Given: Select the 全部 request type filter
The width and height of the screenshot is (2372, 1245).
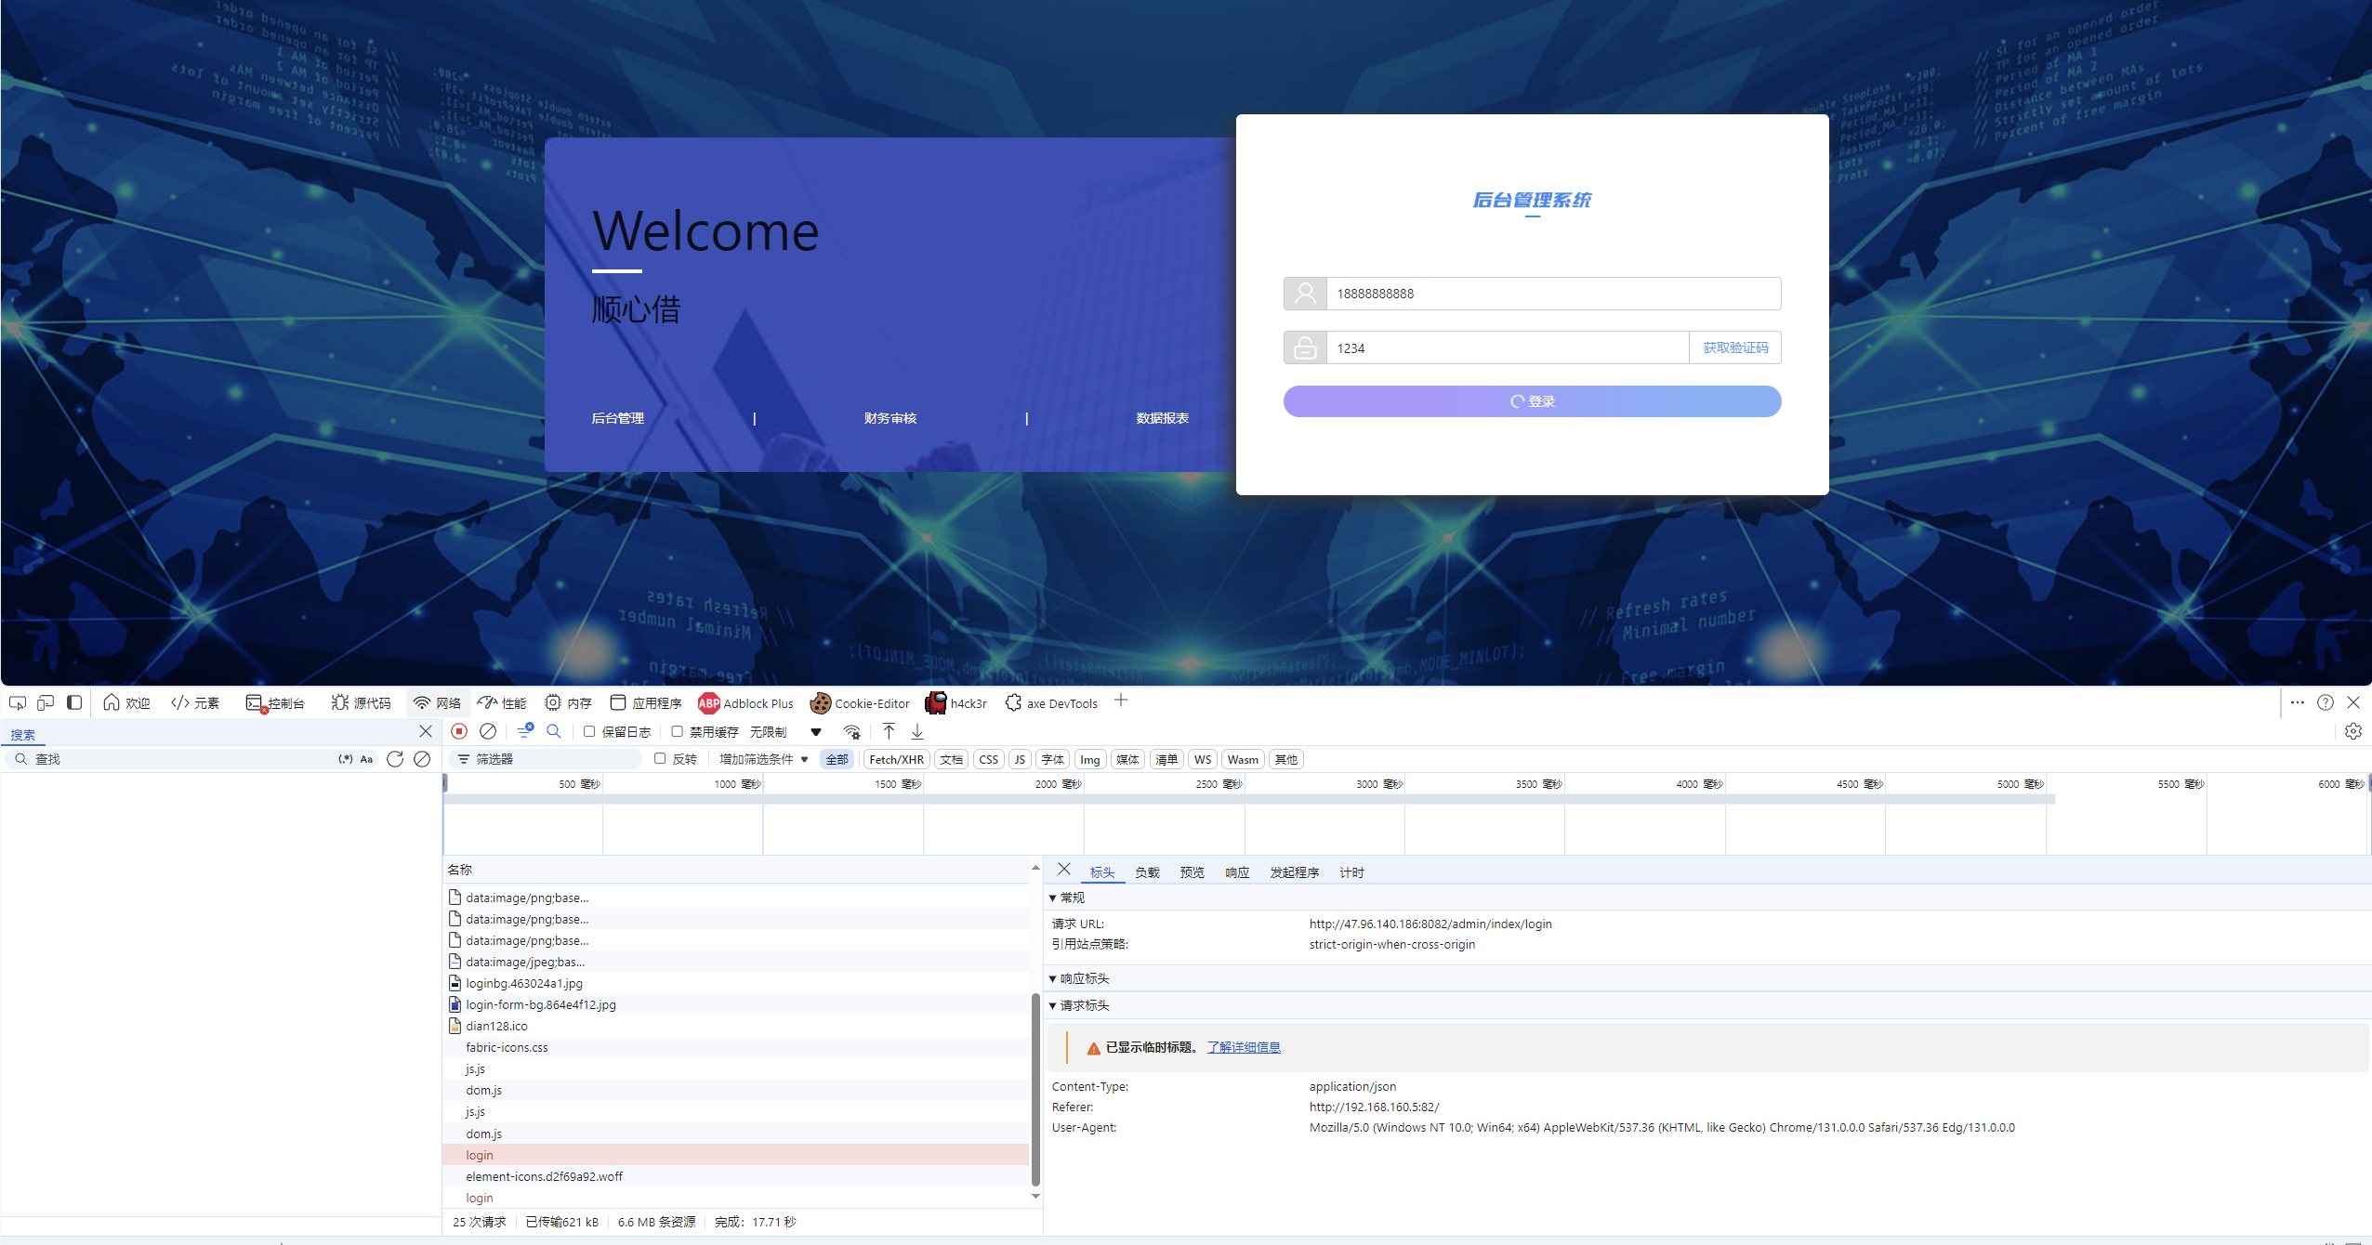Looking at the screenshot, I should 837,759.
